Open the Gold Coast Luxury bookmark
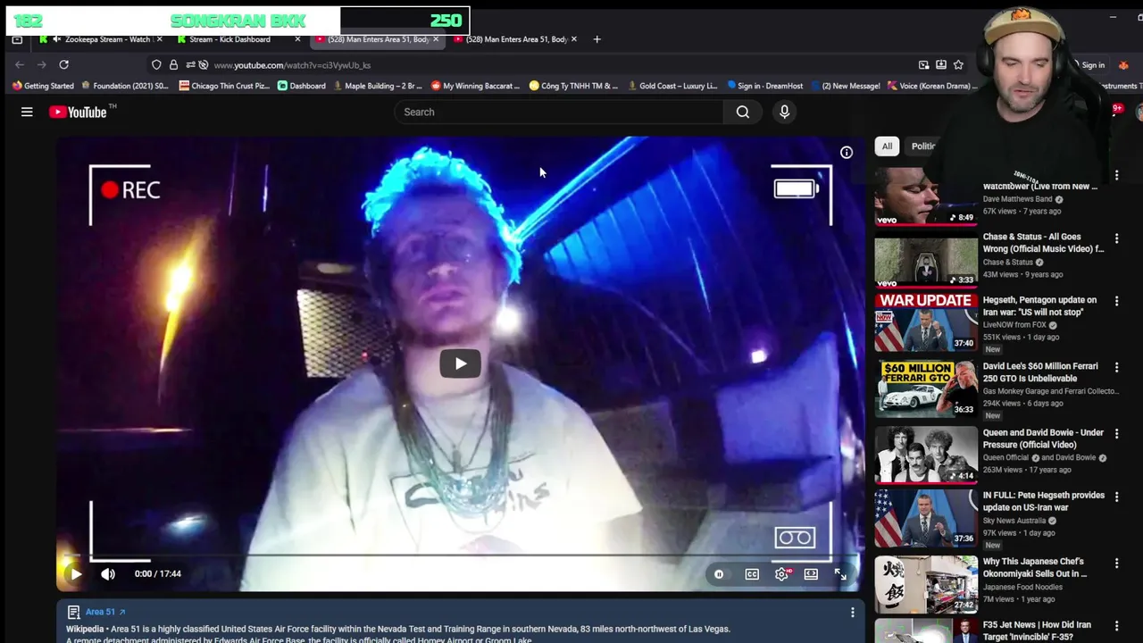The width and height of the screenshot is (1143, 643). coord(672,86)
